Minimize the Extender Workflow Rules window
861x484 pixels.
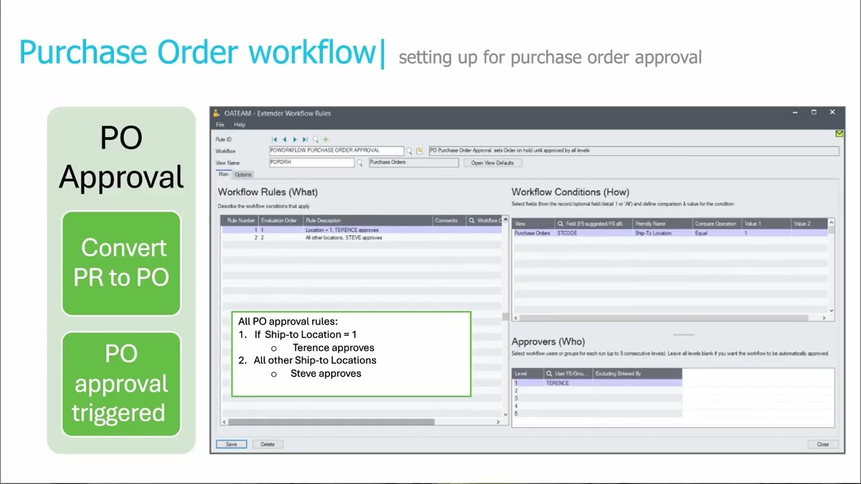click(795, 112)
